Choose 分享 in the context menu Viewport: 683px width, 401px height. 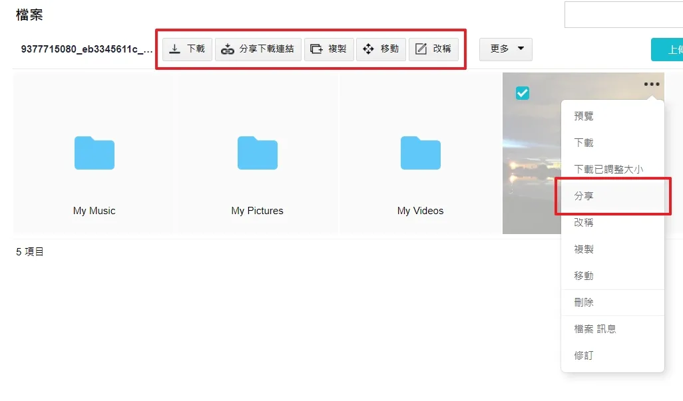pos(612,196)
